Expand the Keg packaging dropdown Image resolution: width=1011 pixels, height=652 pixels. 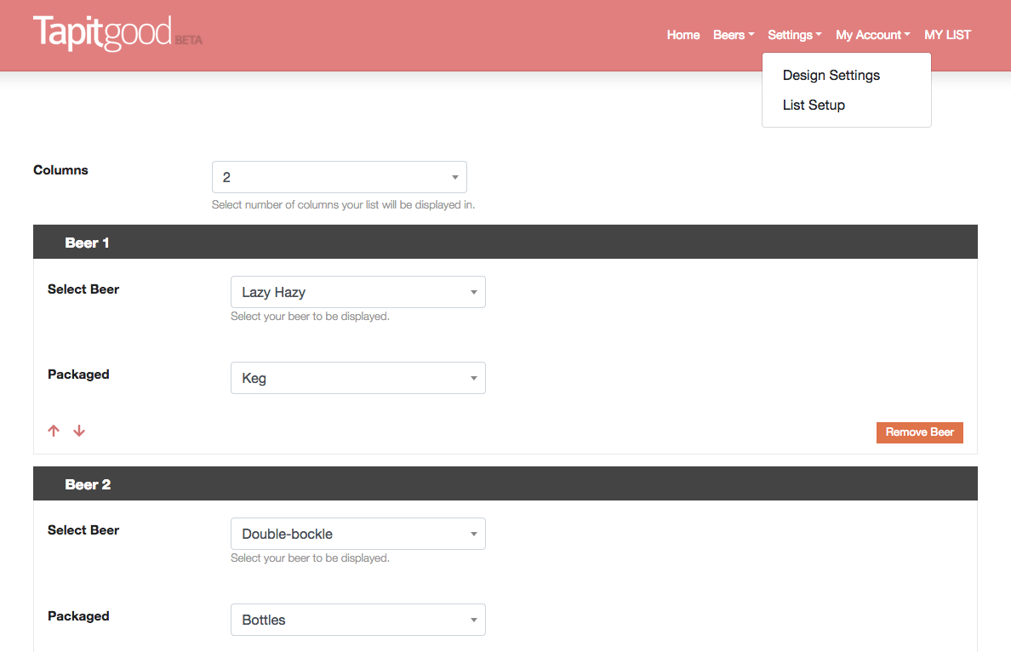(357, 378)
